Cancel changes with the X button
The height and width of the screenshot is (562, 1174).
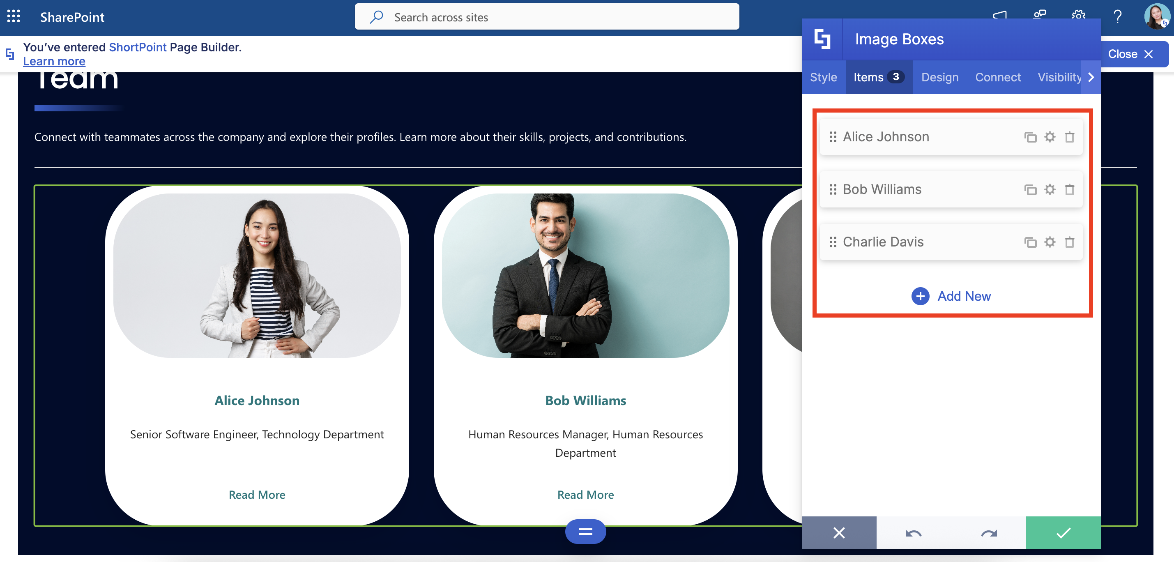tap(838, 532)
